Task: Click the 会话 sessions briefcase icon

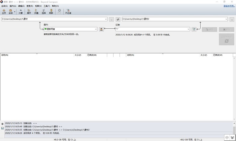Action: (x=10, y=11)
